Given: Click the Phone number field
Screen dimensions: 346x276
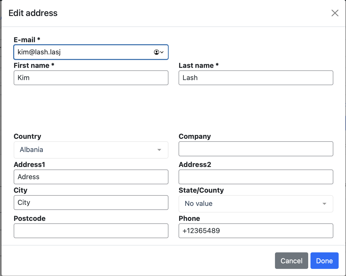Looking at the screenshot, I should click(x=256, y=231).
